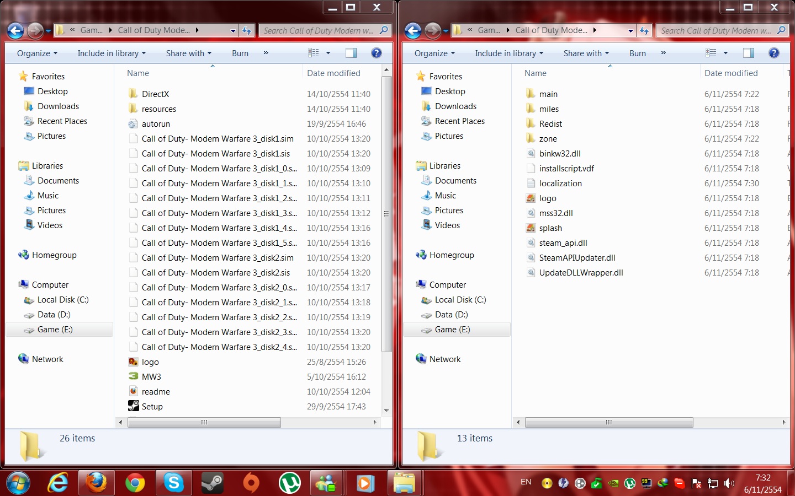The image size is (795, 496).
Task: Refresh the right window's folder view
Action: click(644, 31)
